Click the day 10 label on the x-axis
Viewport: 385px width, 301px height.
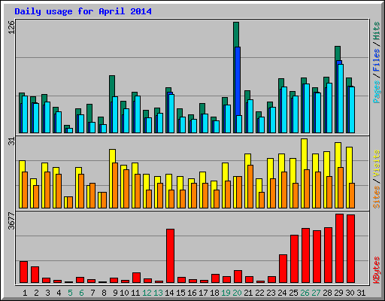click(124, 293)
